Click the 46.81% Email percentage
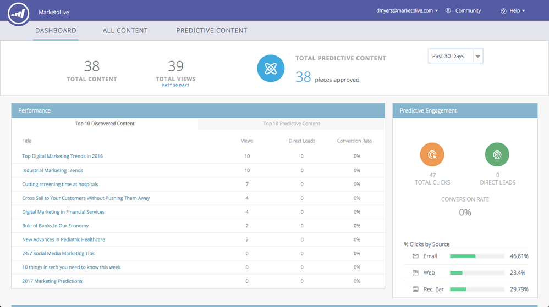 [x=519, y=256]
